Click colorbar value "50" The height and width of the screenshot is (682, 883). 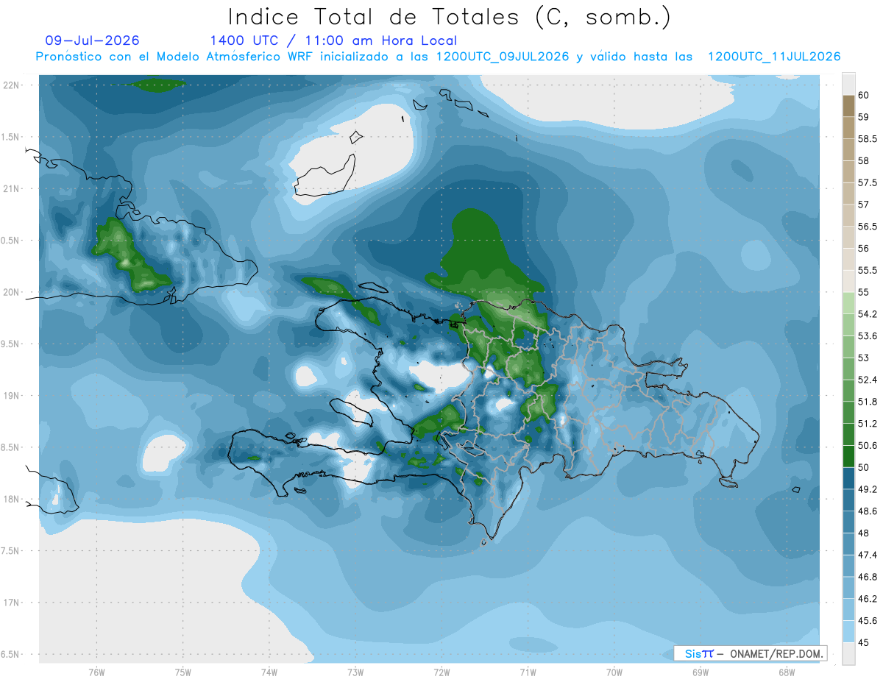pos(864,468)
